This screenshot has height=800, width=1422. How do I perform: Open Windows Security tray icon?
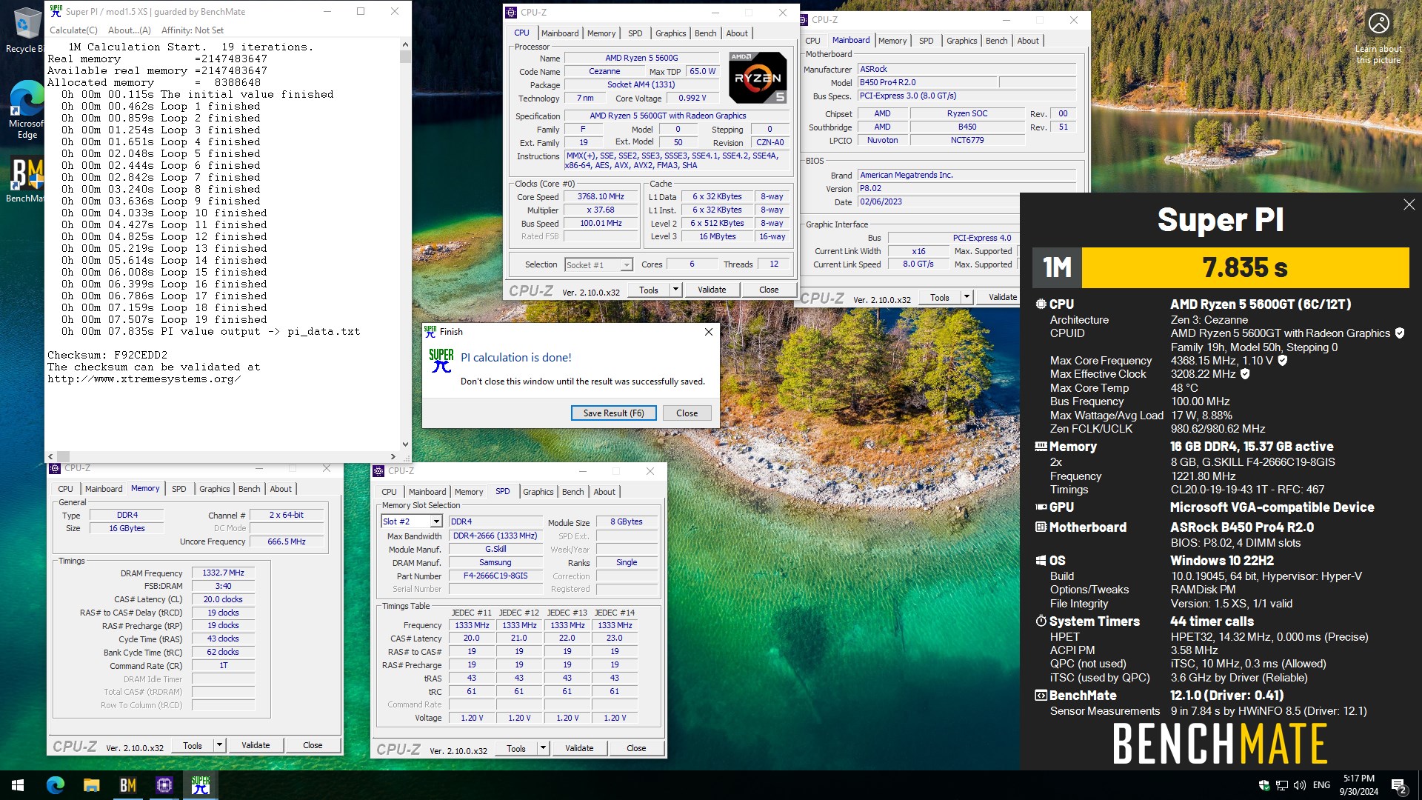[1264, 785]
